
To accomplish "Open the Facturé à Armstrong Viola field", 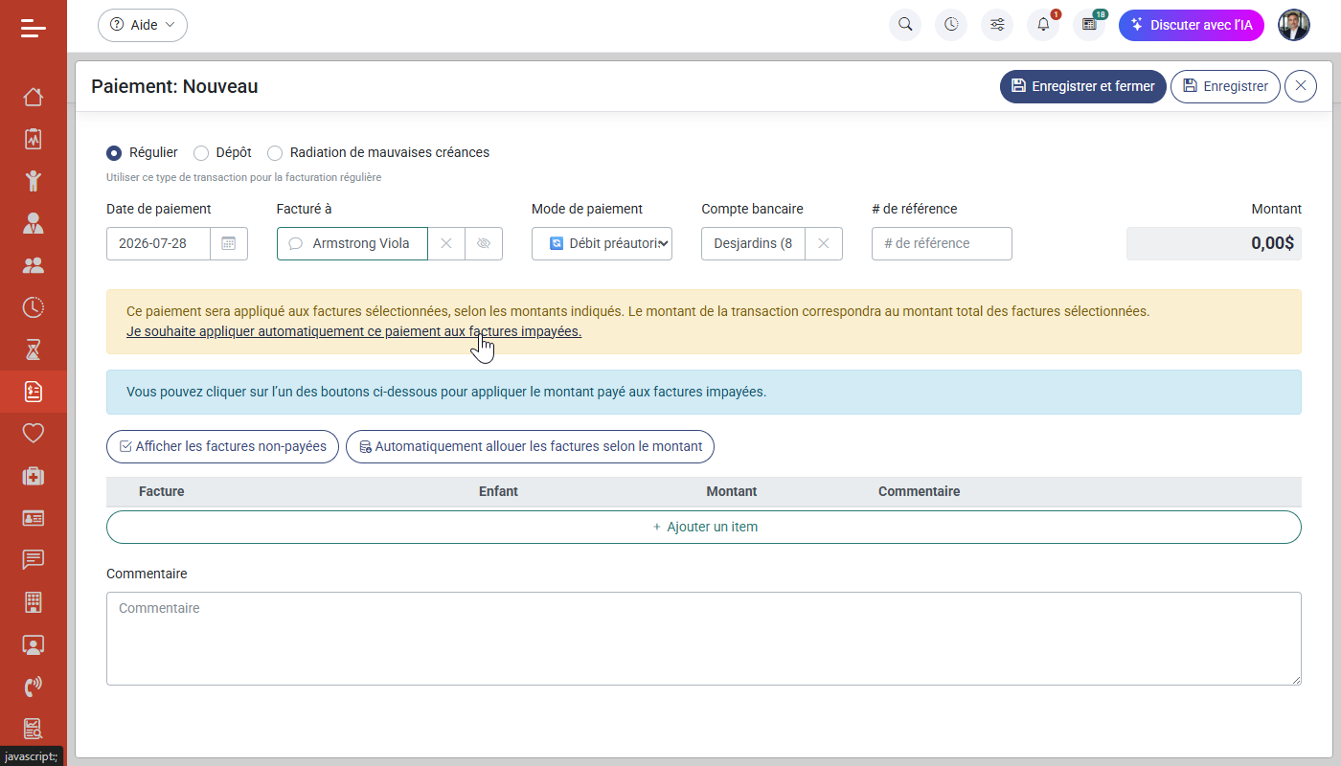I will pyautogui.click(x=352, y=243).
